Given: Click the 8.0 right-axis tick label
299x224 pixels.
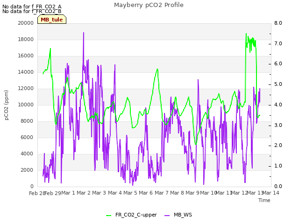Looking at the screenshot, I should pos(278,23).
